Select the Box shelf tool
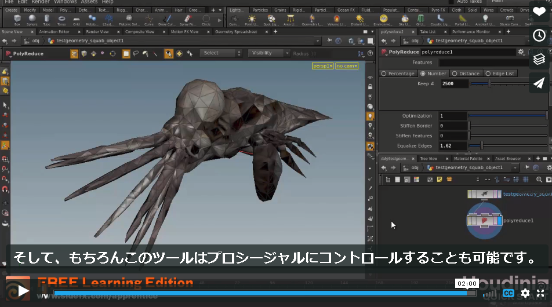This screenshot has width=552, height=307. pos(17,20)
